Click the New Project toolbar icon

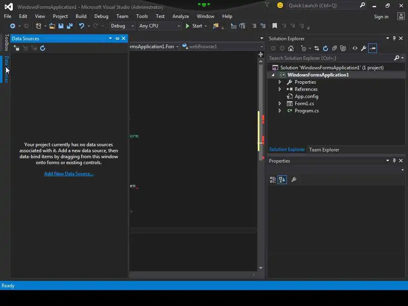[39, 26]
